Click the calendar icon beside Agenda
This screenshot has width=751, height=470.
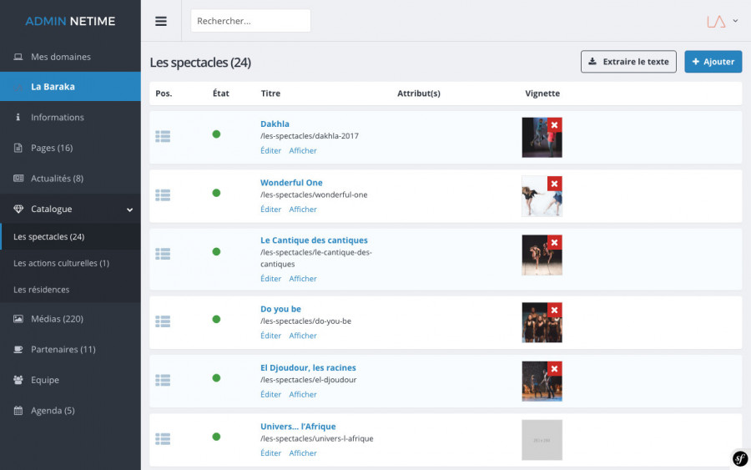[x=18, y=411]
